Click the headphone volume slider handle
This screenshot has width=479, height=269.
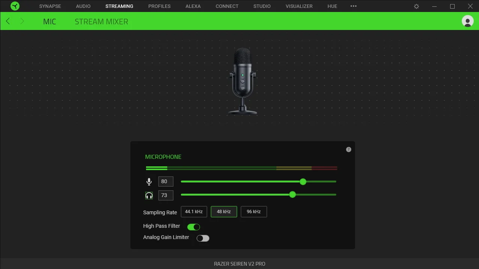tap(292, 194)
